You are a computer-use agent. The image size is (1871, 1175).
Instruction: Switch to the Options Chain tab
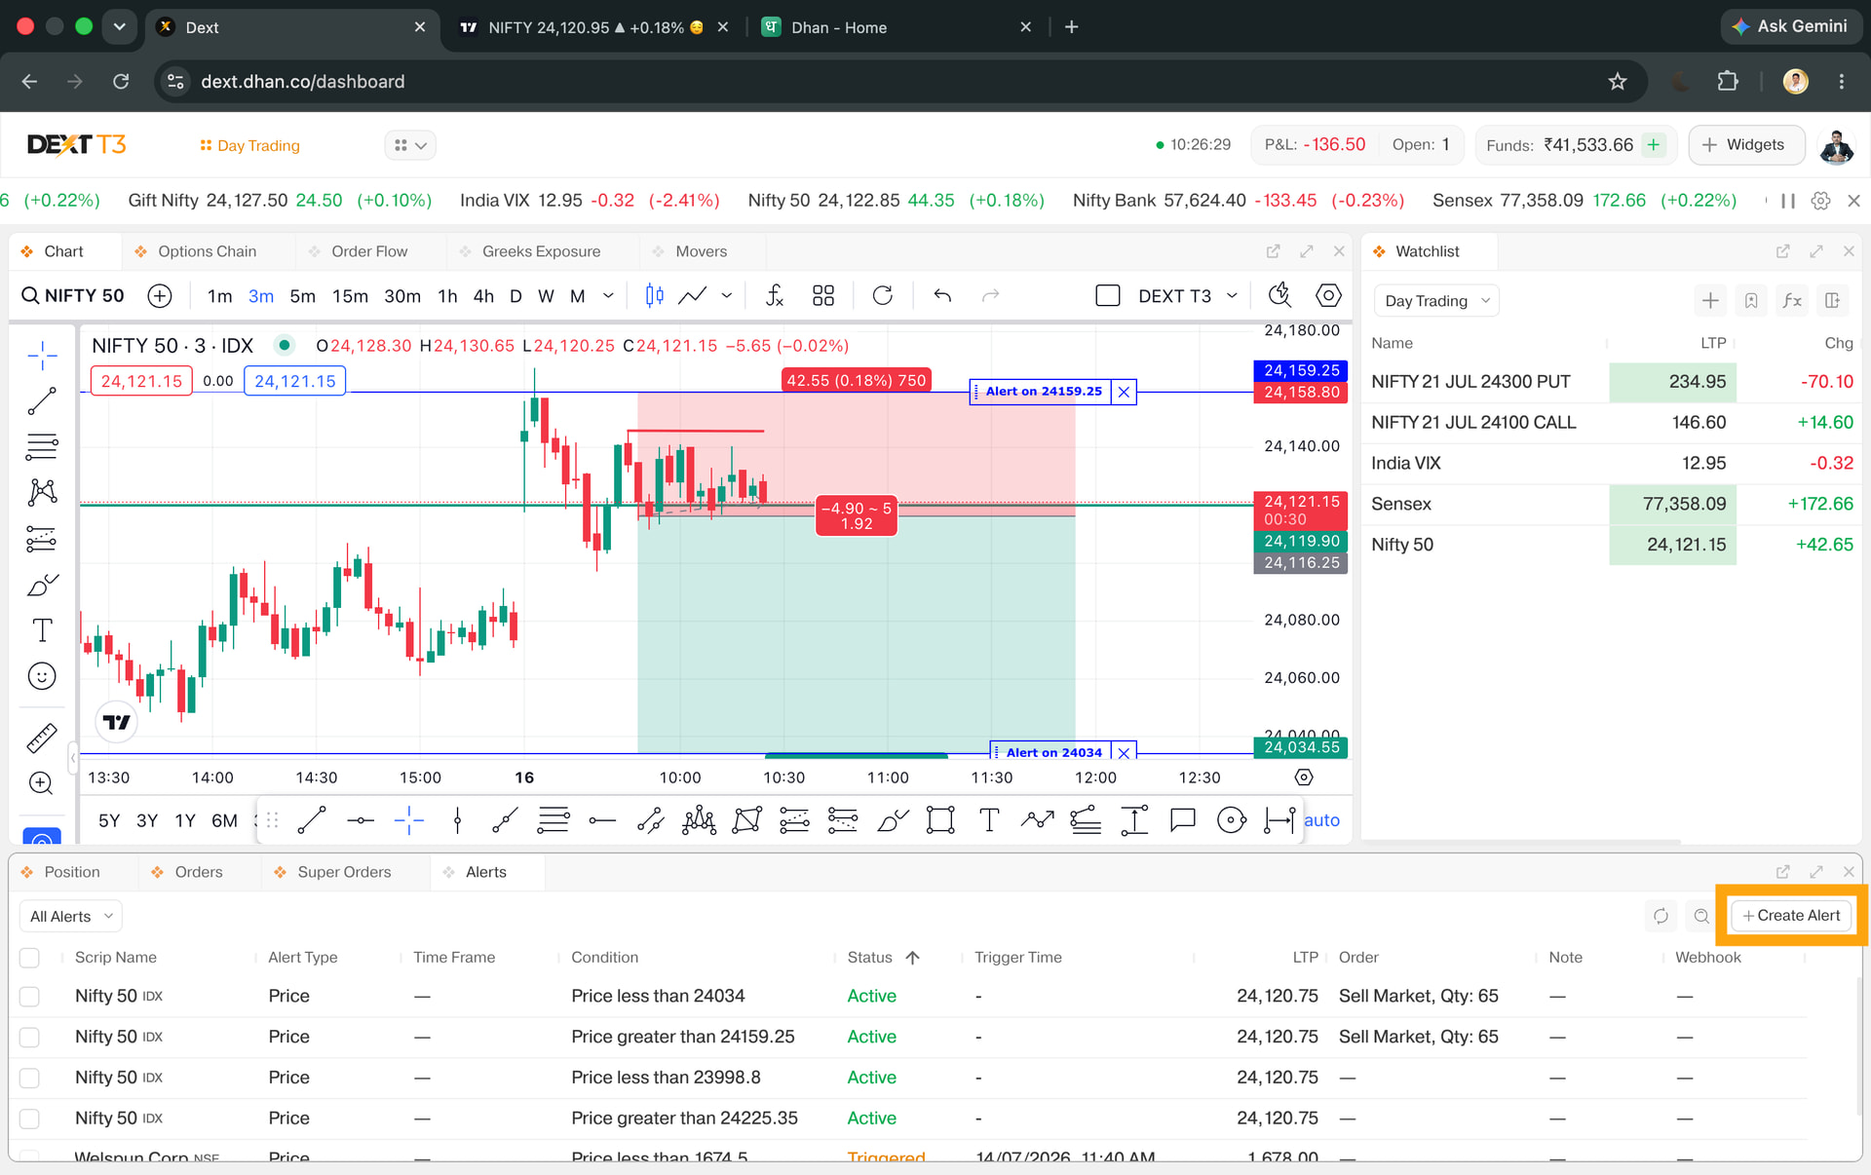(207, 251)
